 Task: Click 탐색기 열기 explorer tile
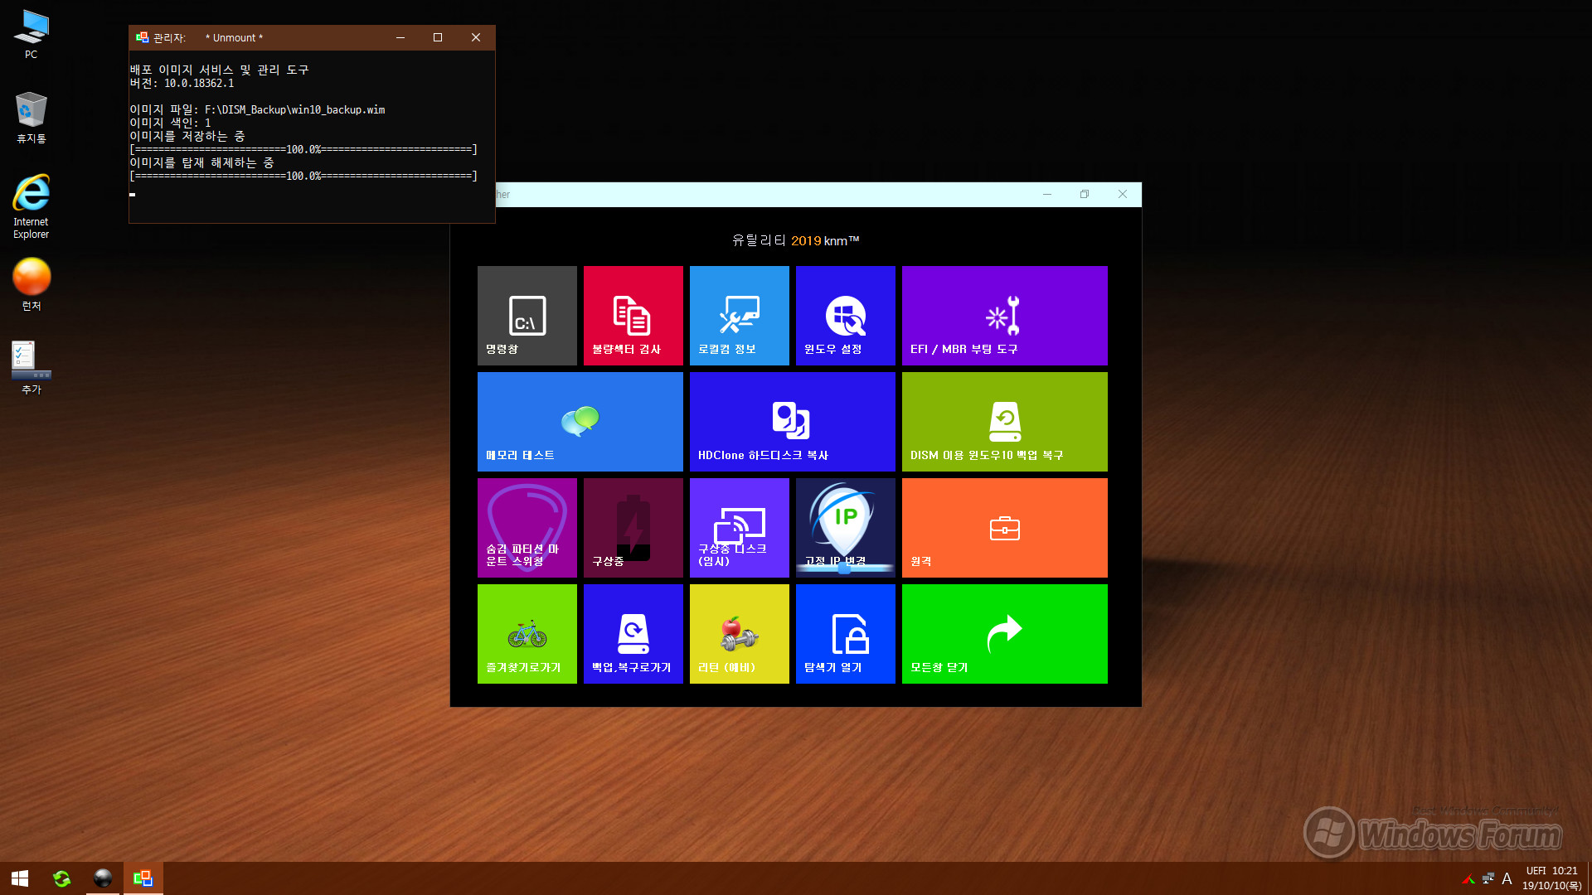click(845, 634)
